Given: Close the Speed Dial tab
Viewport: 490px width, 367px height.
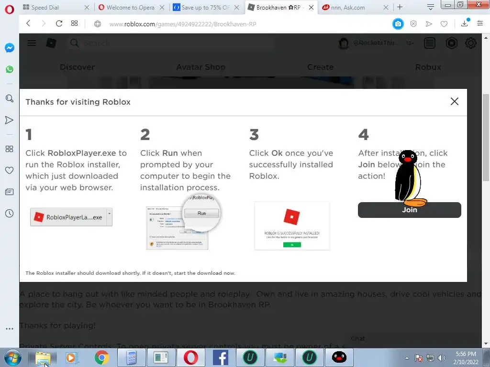Looking at the screenshot, I should click(x=87, y=7).
